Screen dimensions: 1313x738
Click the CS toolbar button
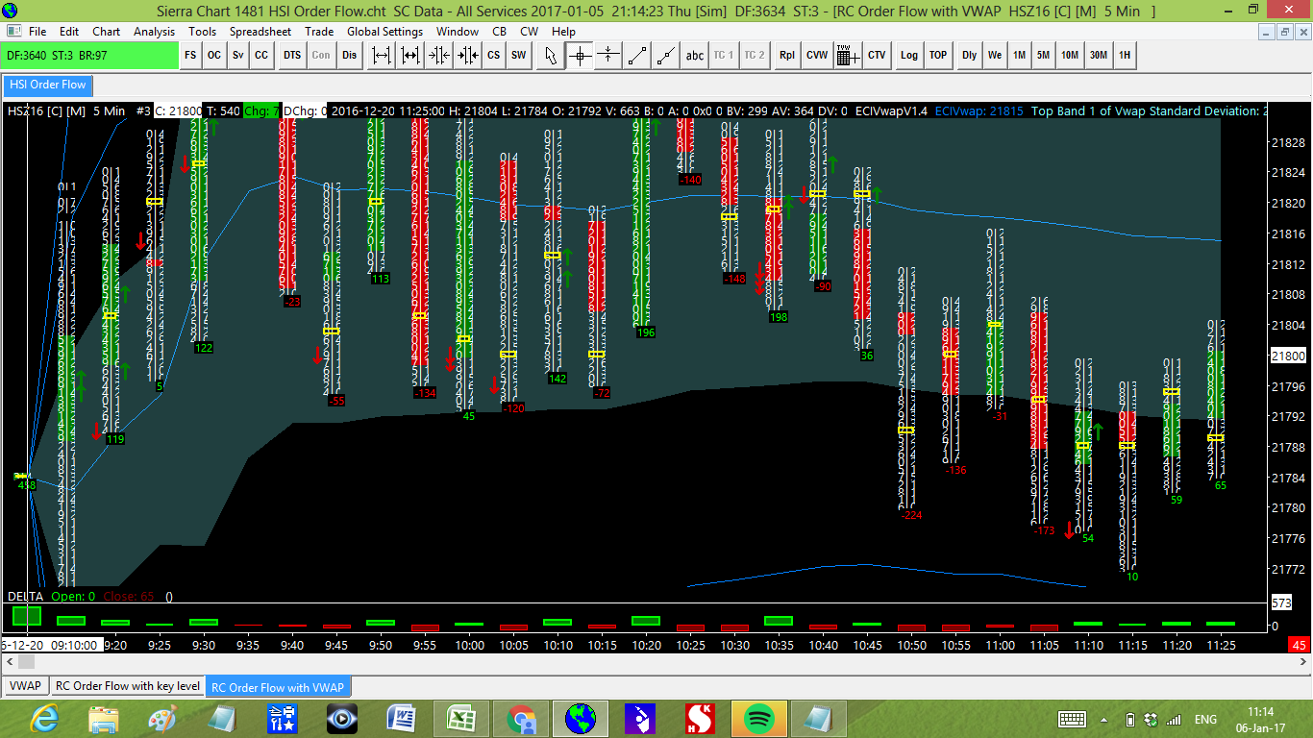pyautogui.click(x=493, y=56)
